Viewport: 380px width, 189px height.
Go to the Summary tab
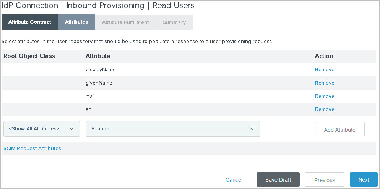point(174,22)
